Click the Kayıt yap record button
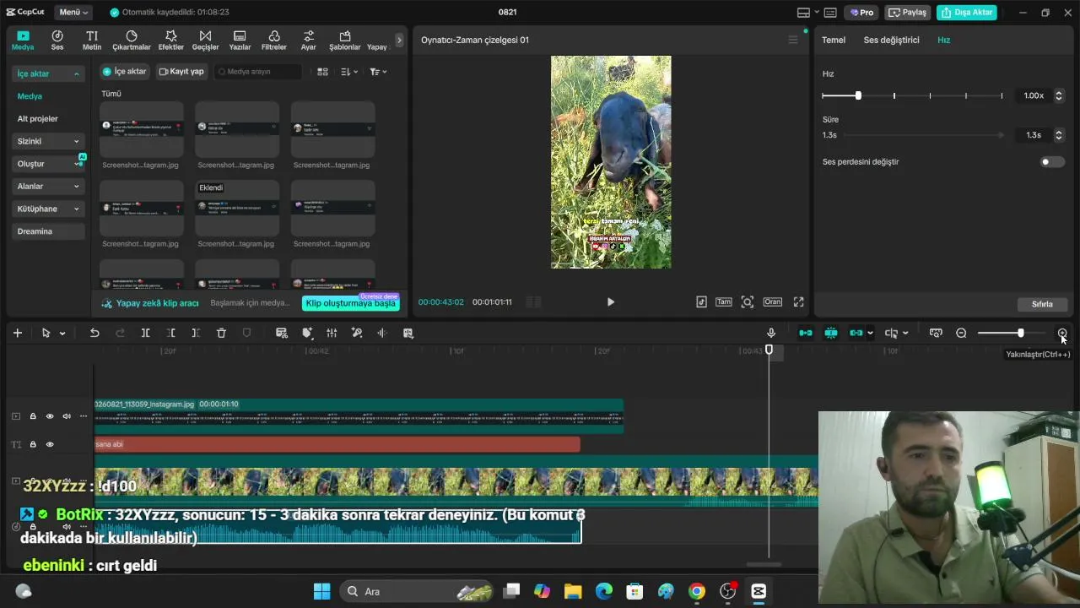Viewport: 1080px width, 608px height. pos(181,72)
